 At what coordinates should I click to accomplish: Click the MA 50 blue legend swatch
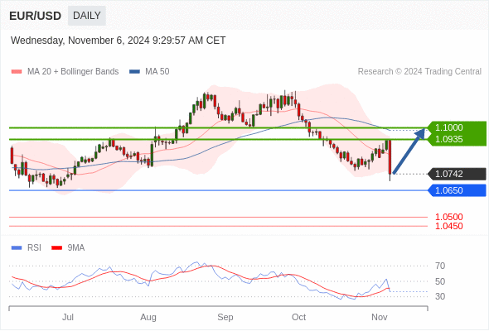coord(134,72)
